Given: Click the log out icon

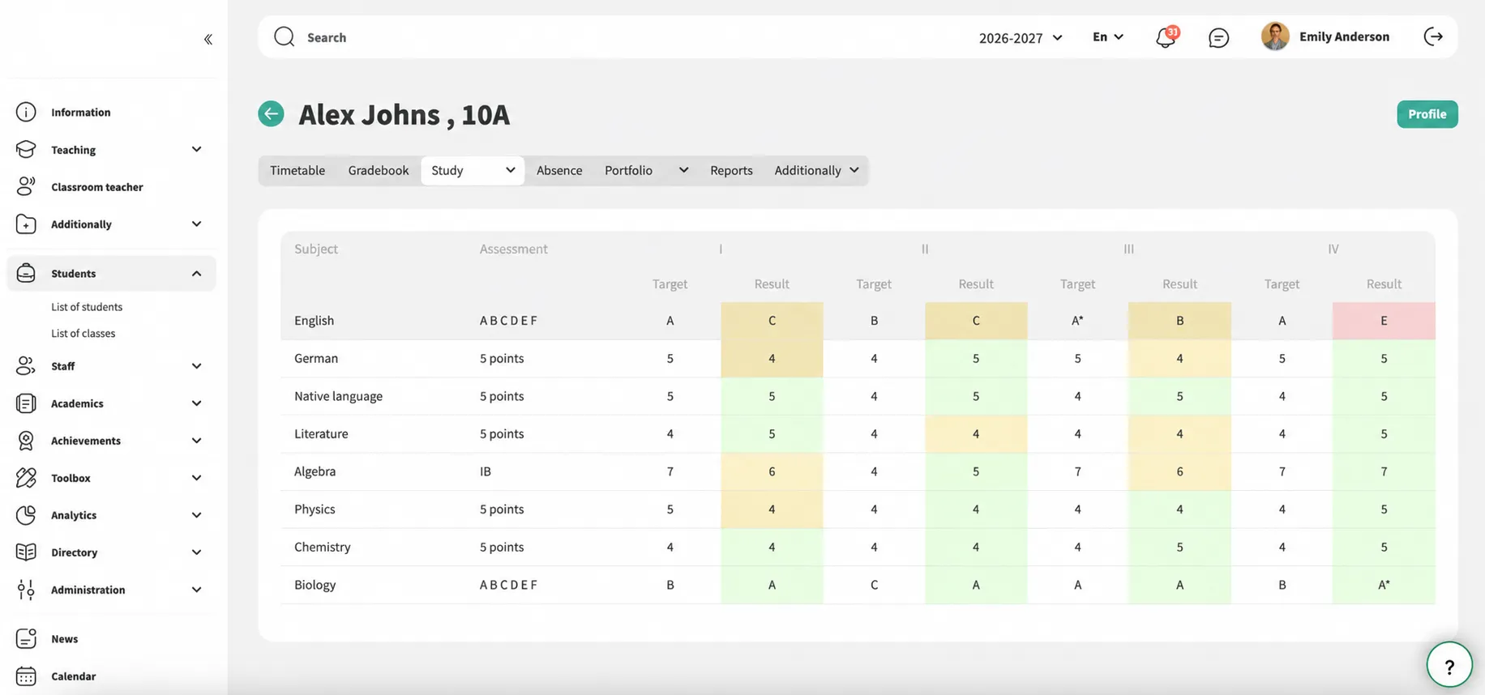Looking at the screenshot, I should pyautogui.click(x=1433, y=36).
